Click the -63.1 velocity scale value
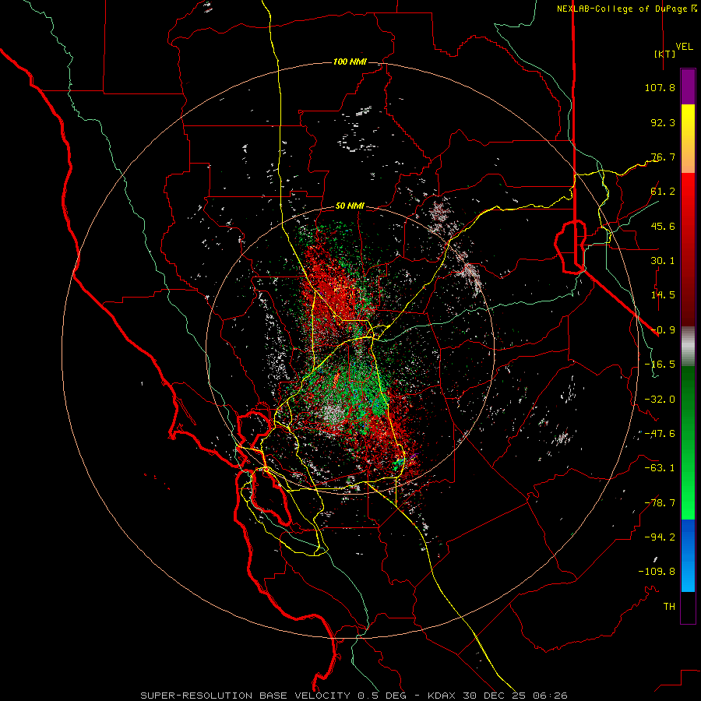The image size is (701, 701). click(660, 468)
